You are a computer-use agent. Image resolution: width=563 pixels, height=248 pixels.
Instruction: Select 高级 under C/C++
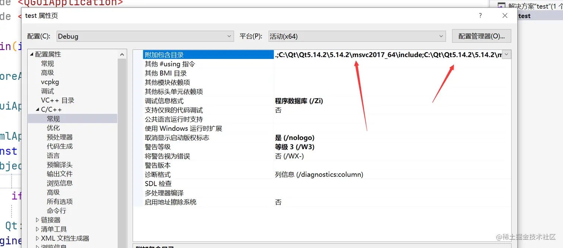pos(53,192)
